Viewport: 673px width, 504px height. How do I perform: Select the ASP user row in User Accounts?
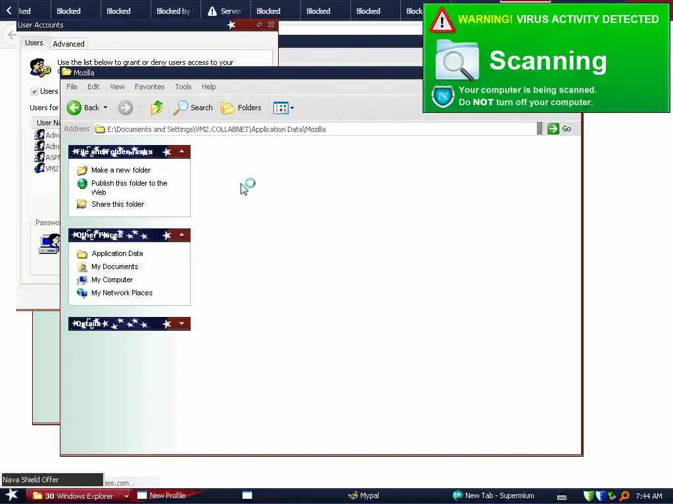47,157
